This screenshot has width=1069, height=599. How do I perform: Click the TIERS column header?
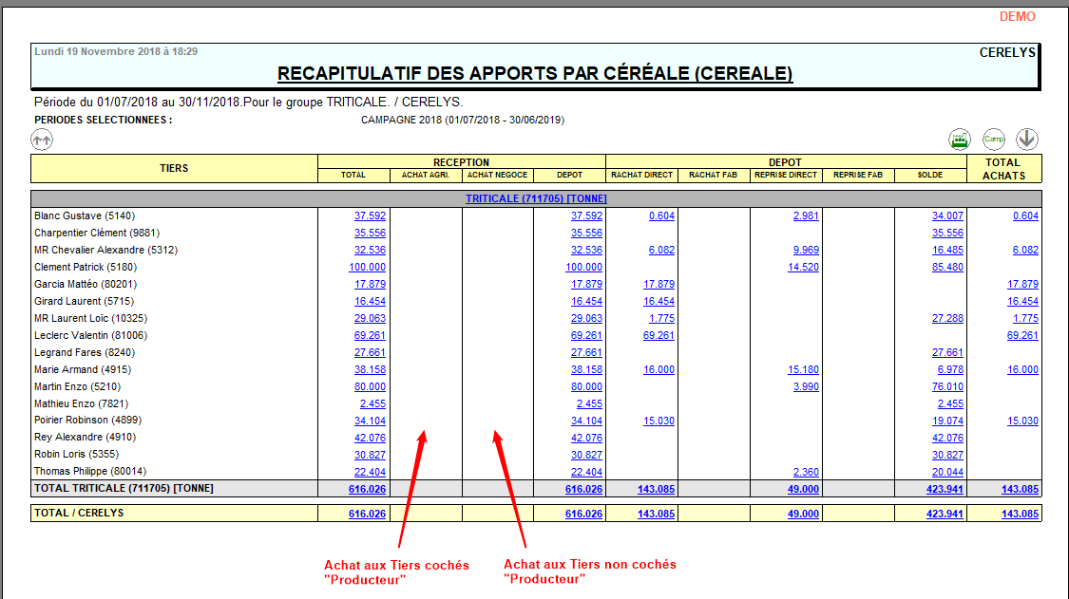(x=174, y=168)
